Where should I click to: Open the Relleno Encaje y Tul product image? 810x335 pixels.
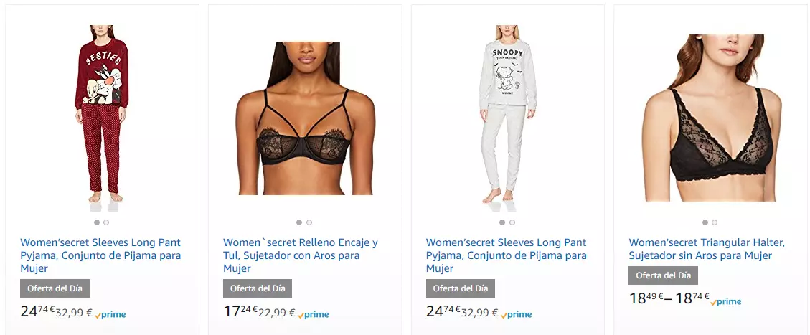305,118
